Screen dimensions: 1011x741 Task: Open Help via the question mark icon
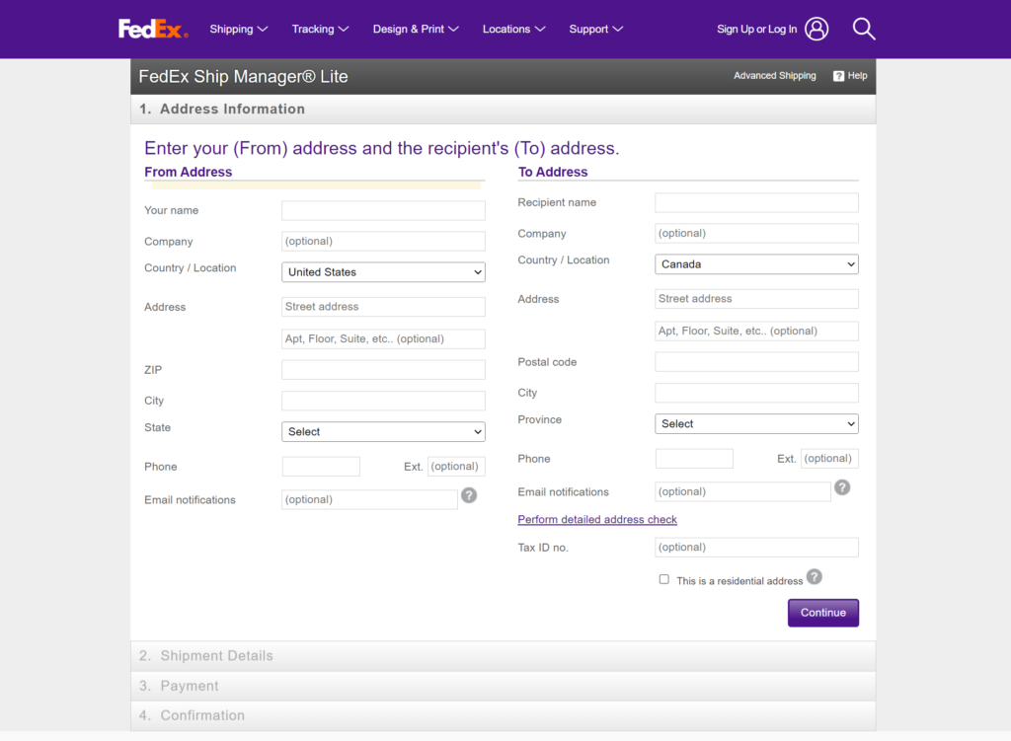click(x=838, y=75)
